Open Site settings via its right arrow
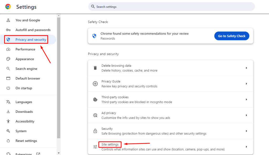The image size is (269, 155). point(246,147)
